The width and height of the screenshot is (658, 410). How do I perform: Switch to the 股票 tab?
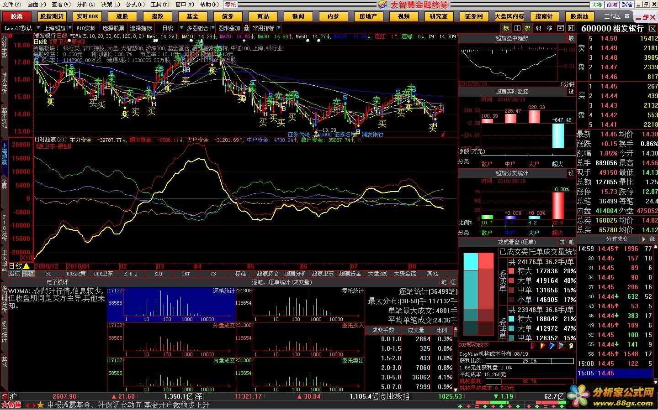[16, 16]
